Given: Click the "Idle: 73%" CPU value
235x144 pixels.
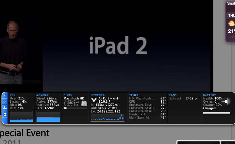Looking at the screenshot, I should (16, 108).
